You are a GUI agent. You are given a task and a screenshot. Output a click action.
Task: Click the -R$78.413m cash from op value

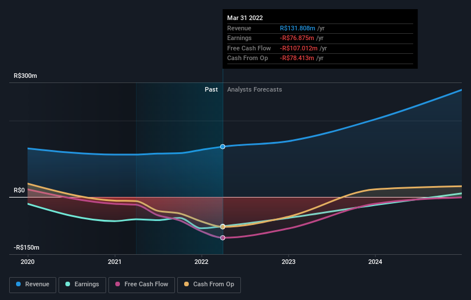(297, 58)
